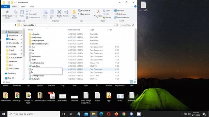Open file Properties
Image resolution: width=209 pixels, height=117 pixels.
point(98,14)
